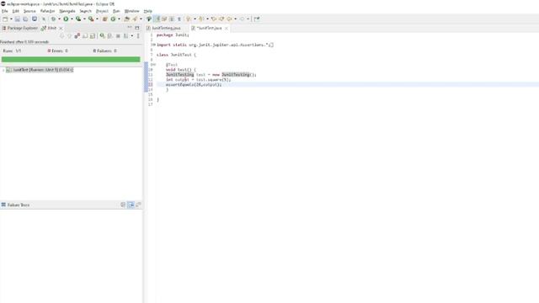
Task: Toggle Show Skipped Tests Only in JUnit
Action: (x=84, y=35)
